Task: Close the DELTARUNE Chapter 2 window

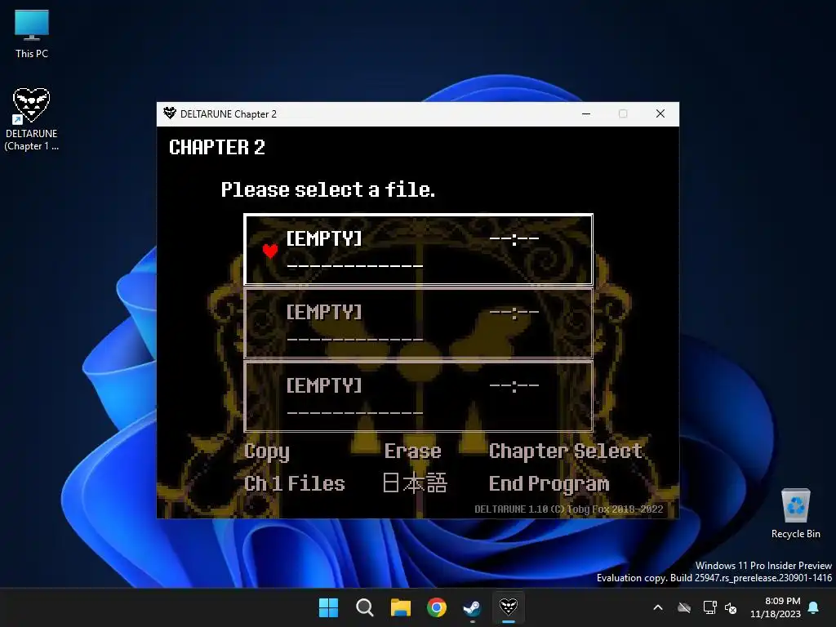Action: click(660, 113)
